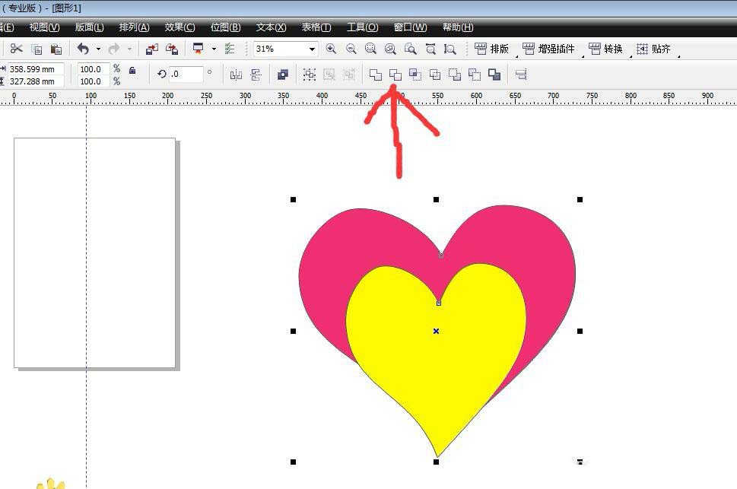This screenshot has width=737, height=489.
Task: Open the 帮助(H) menu
Action: [x=458, y=27]
